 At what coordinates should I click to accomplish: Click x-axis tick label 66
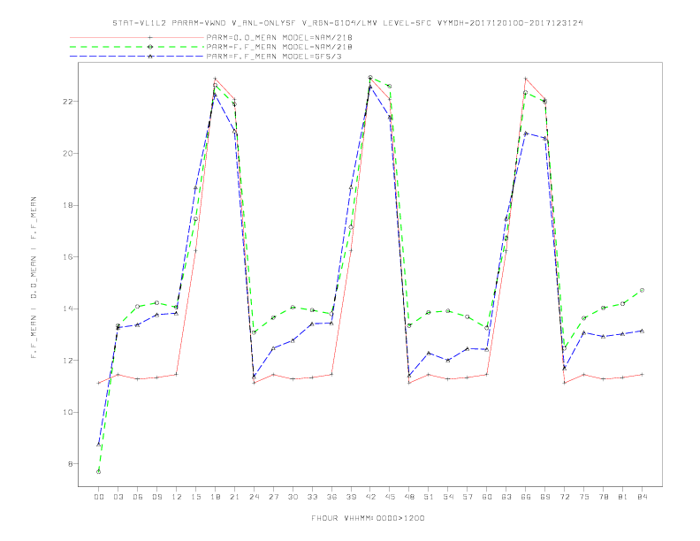[x=526, y=497]
